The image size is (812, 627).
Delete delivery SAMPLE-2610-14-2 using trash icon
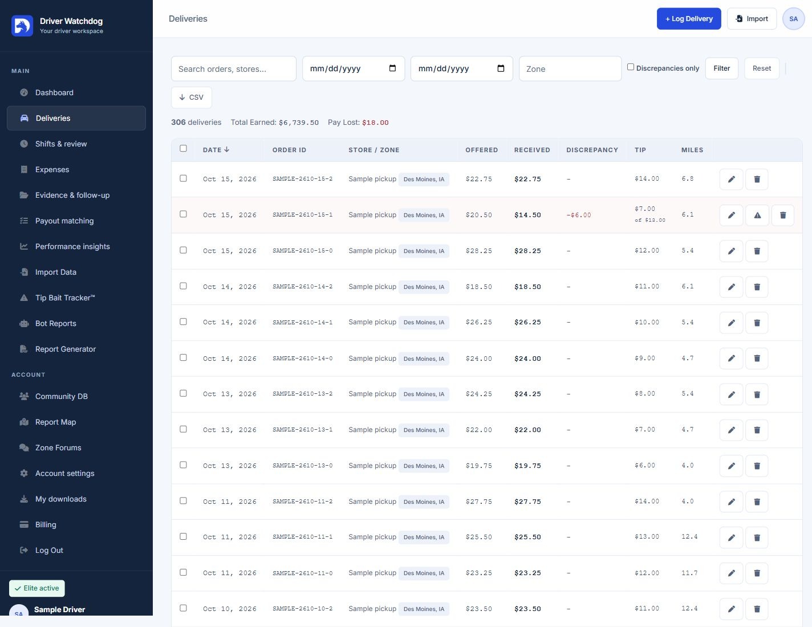[x=757, y=287]
